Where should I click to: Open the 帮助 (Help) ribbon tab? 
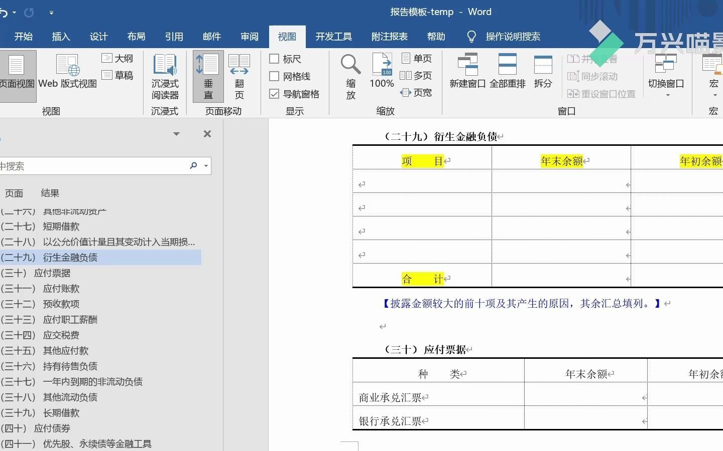[x=436, y=37]
